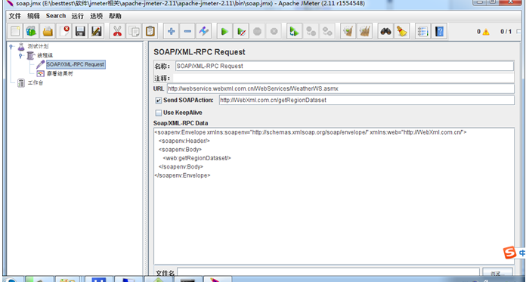Open the 编辑 menu

33,16
